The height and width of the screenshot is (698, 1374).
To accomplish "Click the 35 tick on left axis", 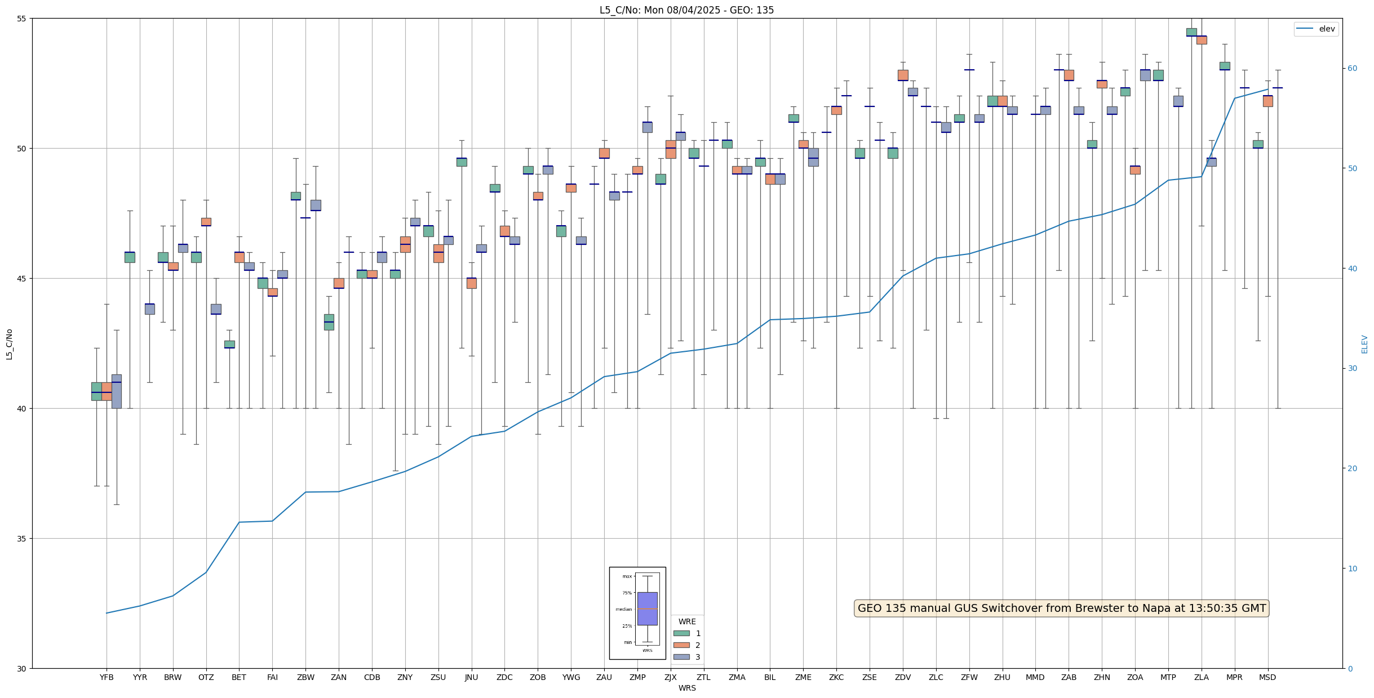I will 23,539.
